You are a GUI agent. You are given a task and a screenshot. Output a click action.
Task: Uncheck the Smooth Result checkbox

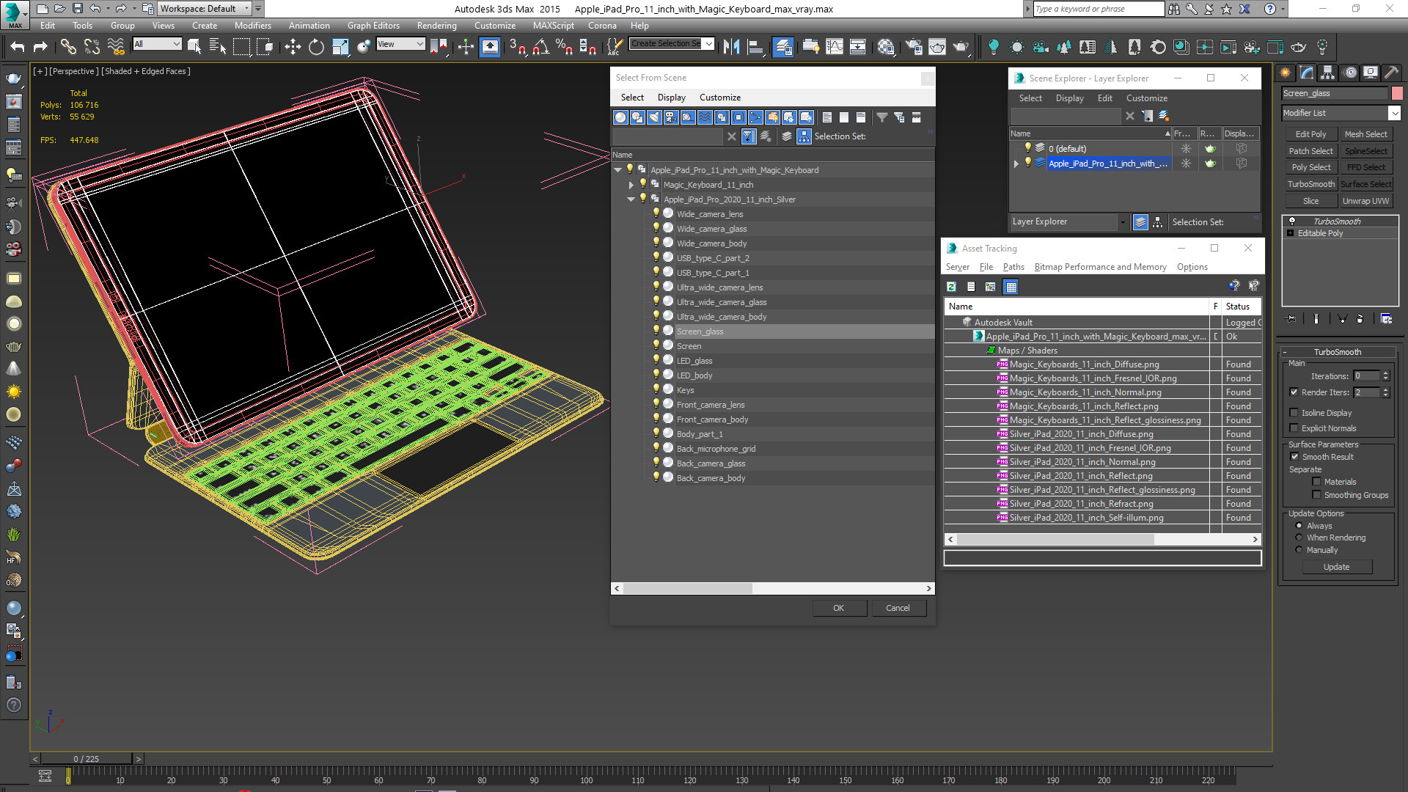pos(1295,457)
